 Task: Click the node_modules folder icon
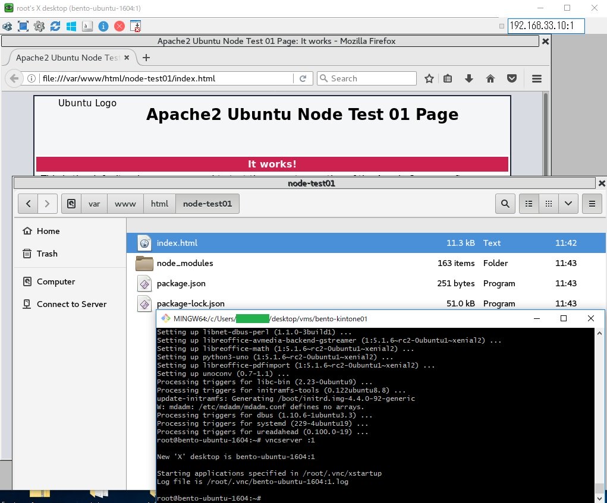[x=144, y=263]
